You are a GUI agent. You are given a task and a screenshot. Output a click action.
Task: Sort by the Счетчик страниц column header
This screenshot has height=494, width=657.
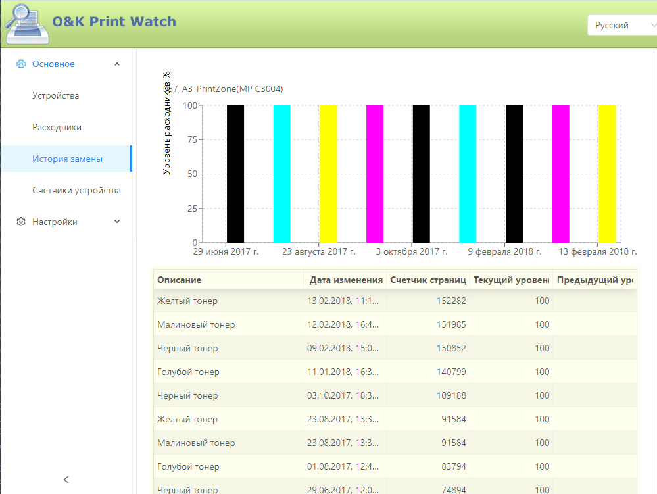point(427,280)
